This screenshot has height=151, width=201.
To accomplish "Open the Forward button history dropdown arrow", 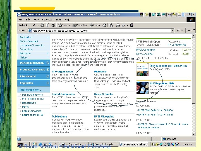I will tap(38, 25).
